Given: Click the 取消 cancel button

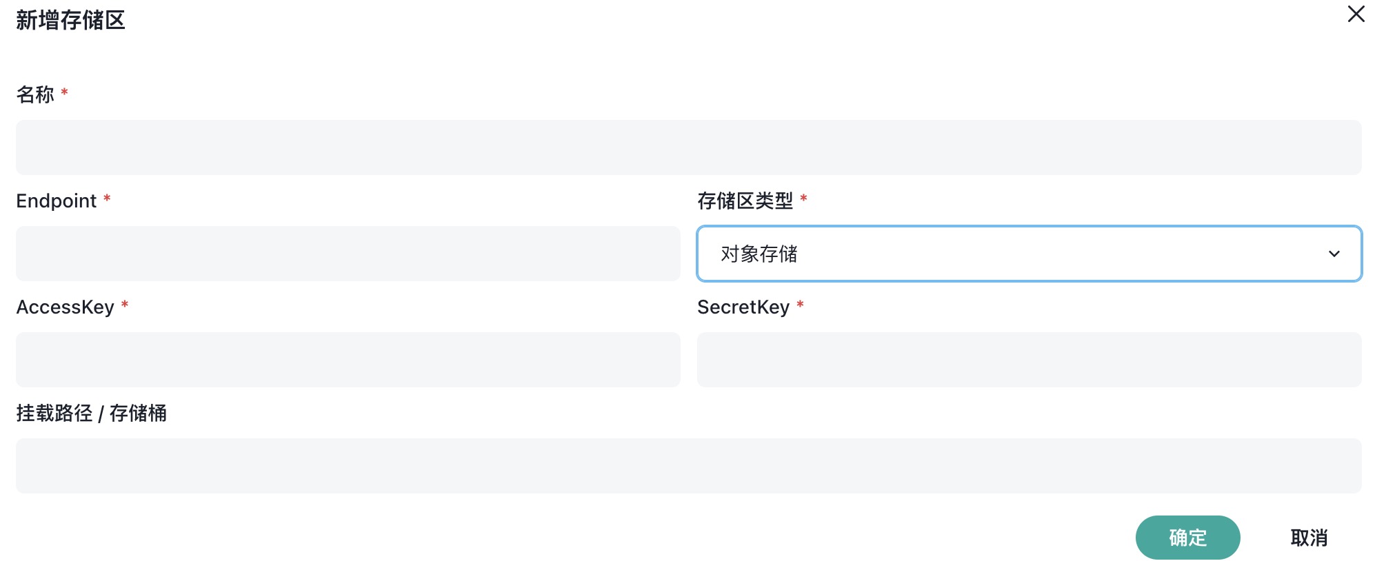Looking at the screenshot, I should [1309, 538].
